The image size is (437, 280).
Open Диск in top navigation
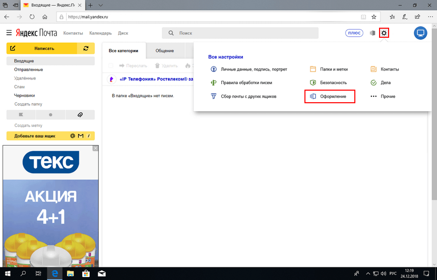pos(123,33)
